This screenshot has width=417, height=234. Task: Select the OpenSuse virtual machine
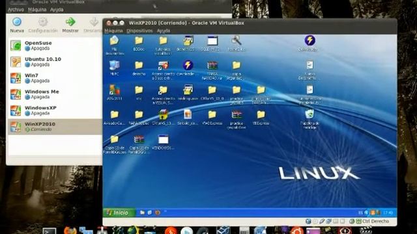coord(55,45)
